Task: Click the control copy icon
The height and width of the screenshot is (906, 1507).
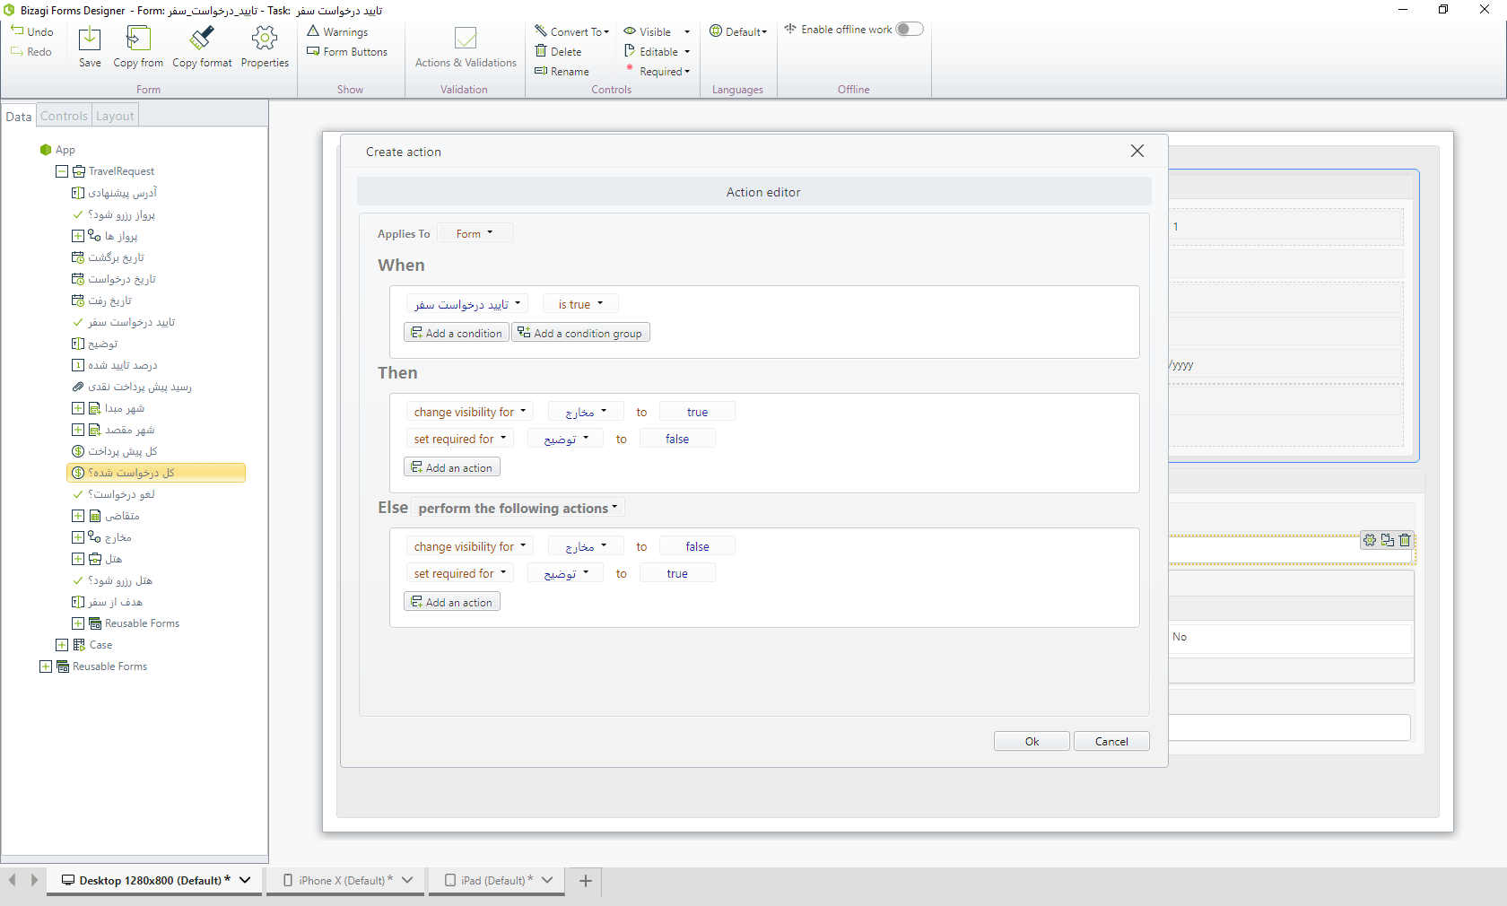Action: point(1388,540)
